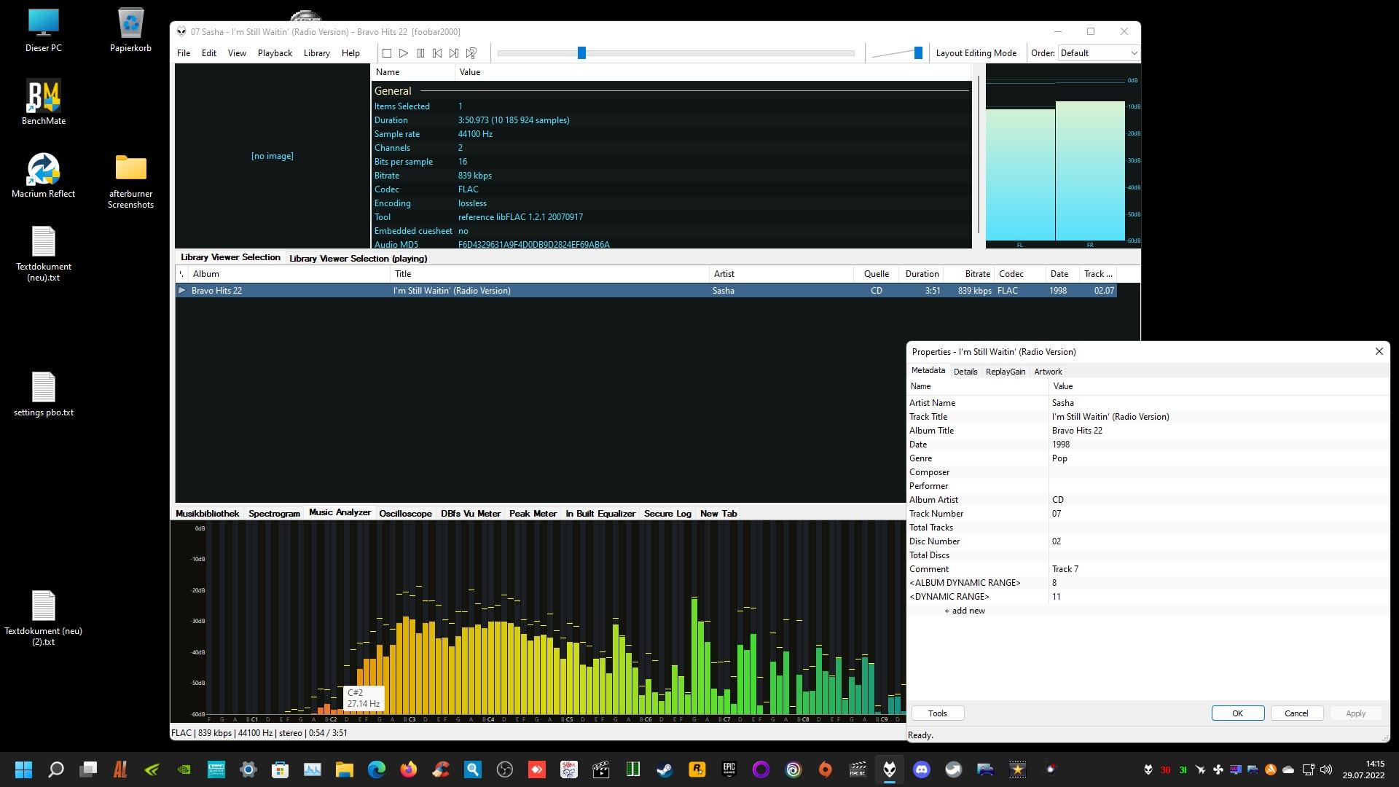This screenshot has height=787, width=1399.
Task: Open afterburner Screenshots folder
Action: 130,181
